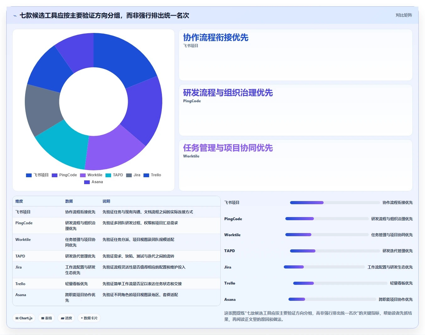Toggle TAPD legend swatch in chart

click(108, 175)
